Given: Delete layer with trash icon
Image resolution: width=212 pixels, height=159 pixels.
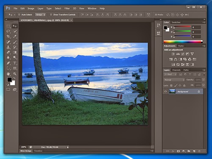Looking at the screenshot, I should (x=199, y=151).
